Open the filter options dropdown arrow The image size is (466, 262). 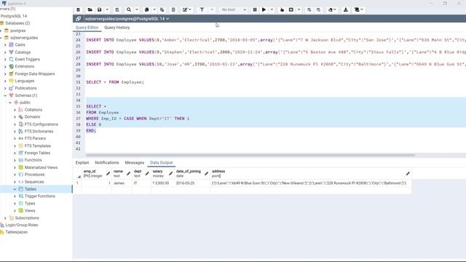click(212, 9)
